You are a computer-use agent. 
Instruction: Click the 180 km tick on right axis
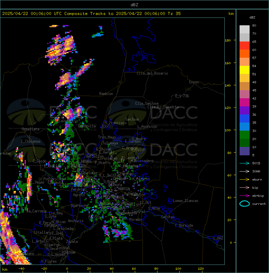(228, 40)
